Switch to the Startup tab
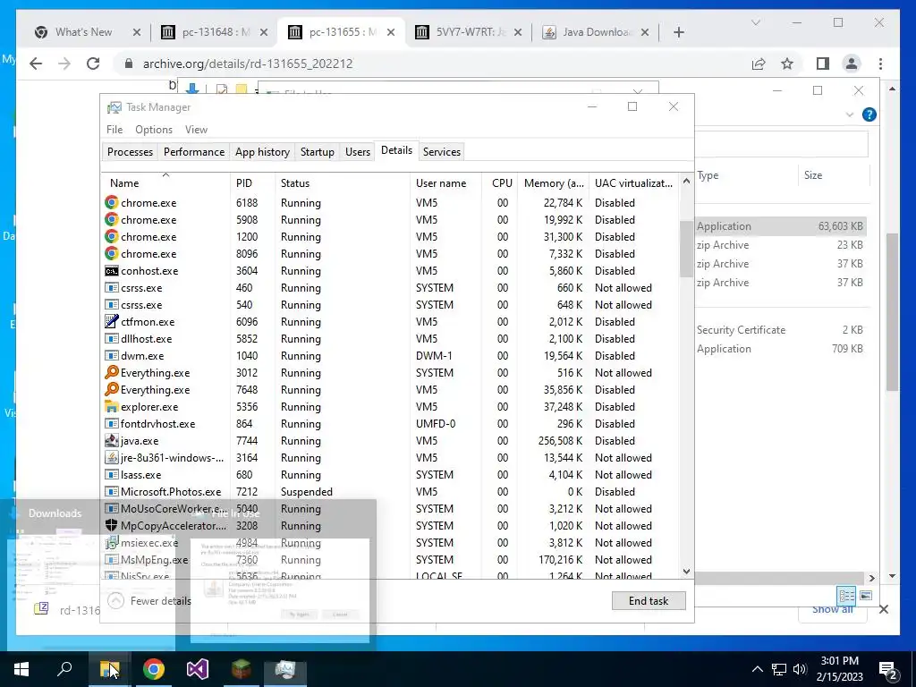916x687 pixels. click(318, 152)
